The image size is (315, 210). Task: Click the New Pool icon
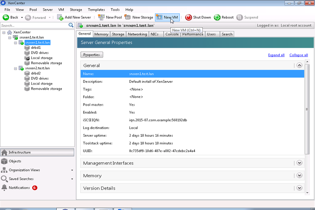click(101, 17)
